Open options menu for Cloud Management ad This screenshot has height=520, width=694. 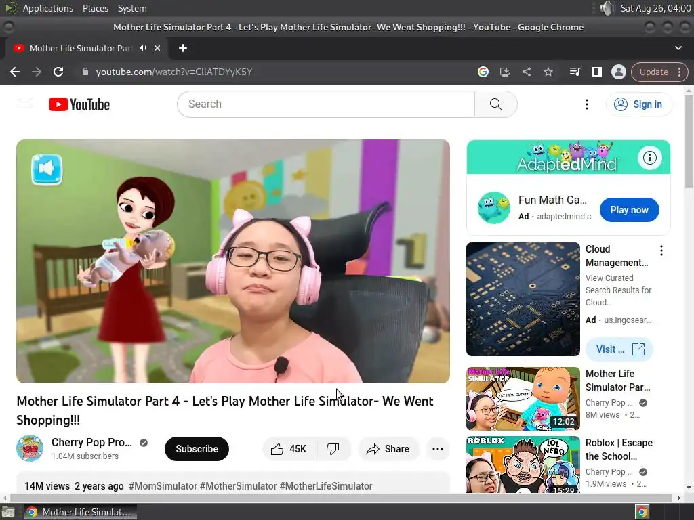pos(661,251)
